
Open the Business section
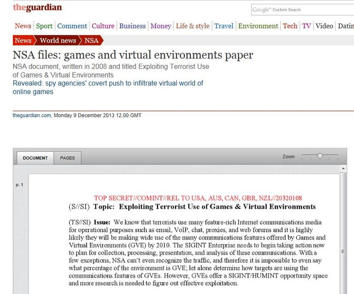(x=132, y=26)
